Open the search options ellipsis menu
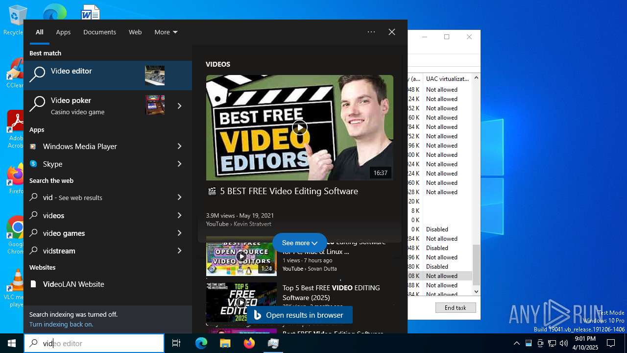The image size is (627, 353). 371,32
